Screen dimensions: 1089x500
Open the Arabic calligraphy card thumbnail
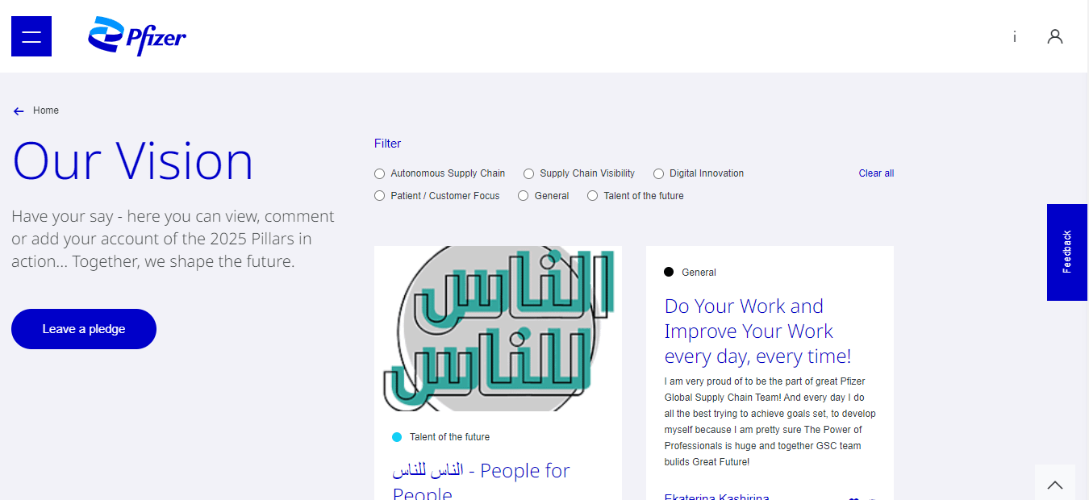click(498, 328)
